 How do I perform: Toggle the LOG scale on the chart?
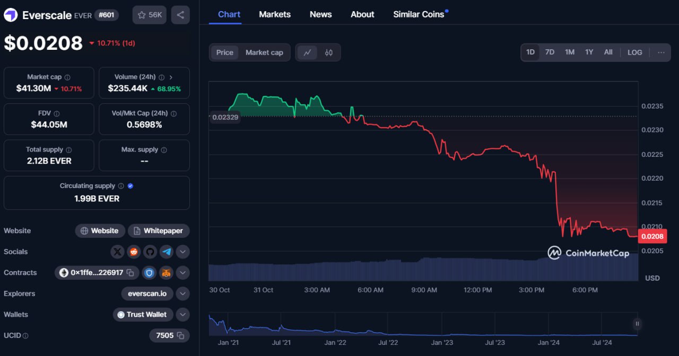point(634,52)
